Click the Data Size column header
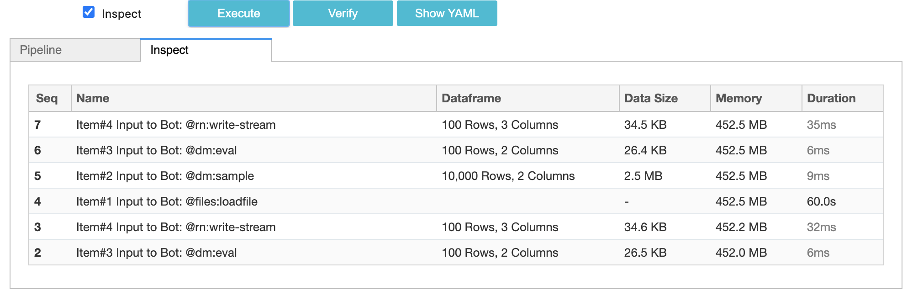Screen dimensions: 918x296 click(650, 98)
